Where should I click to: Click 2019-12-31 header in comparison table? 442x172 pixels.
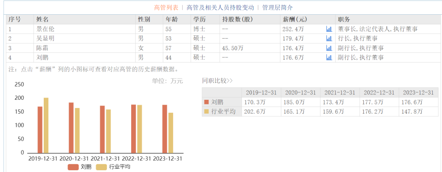[262, 92]
